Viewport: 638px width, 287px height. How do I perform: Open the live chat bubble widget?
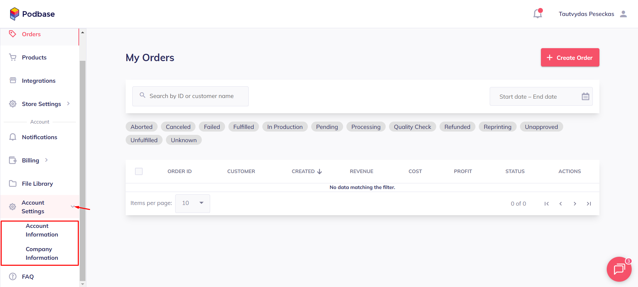coord(619,269)
